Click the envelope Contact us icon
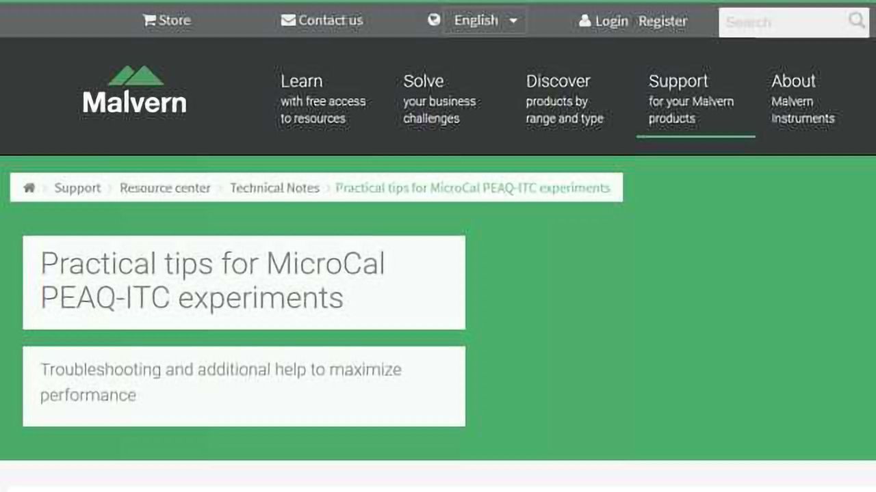Image resolution: width=876 pixels, height=492 pixels. pyautogui.click(x=288, y=20)
